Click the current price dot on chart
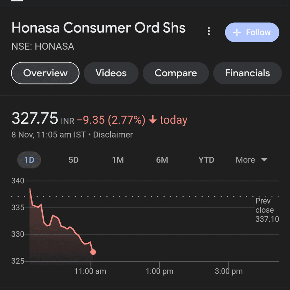The width and height of the screenshot is (290, 290). coord(93,252)
